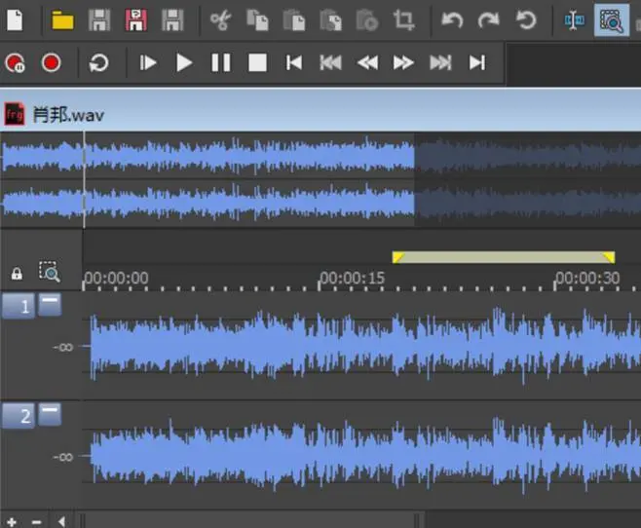The width and height of the screenshot is (641, 528).
Task: Click the dimmed part of the overview waveform
Action: (x=527, y=179)
